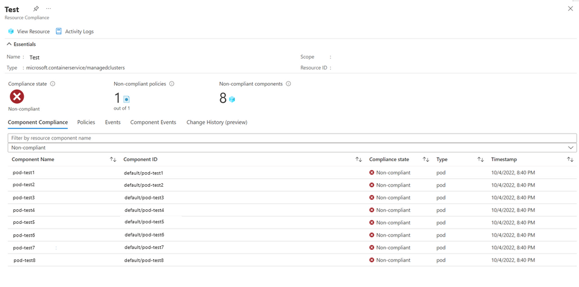
Task: Click the policy document icon beside 1
Action: 126,99
